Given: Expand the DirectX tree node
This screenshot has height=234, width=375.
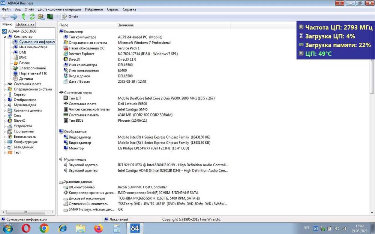Looking at the screenshot, I should [5, 121].
